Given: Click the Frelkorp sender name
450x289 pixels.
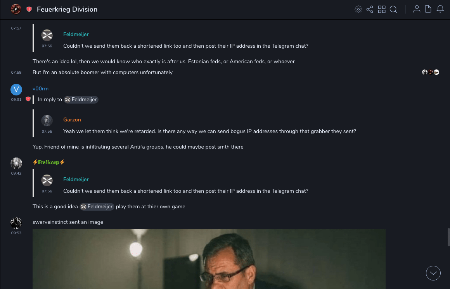Looking at the screenshot, I should coord(49,162).
